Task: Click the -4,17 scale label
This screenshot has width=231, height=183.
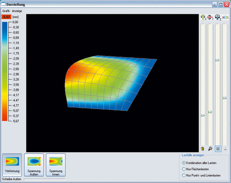Action: tap(15, 95)
